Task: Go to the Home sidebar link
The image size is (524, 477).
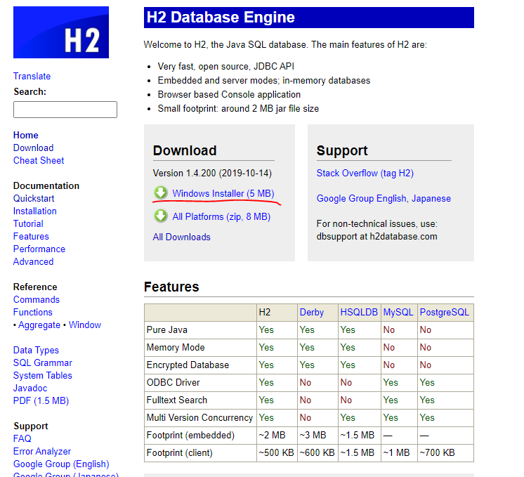Action: 26,135
